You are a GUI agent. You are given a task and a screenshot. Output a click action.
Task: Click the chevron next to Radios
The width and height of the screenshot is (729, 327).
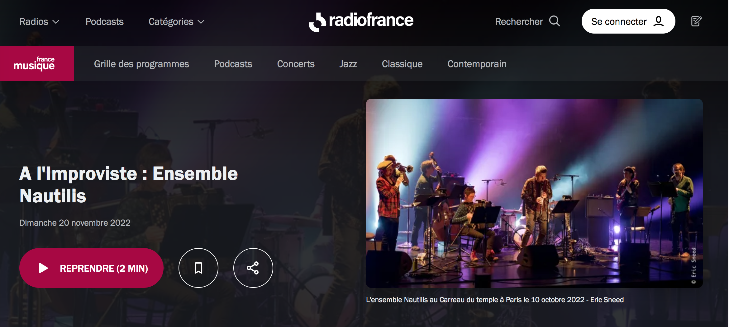(x=56, y=22)
